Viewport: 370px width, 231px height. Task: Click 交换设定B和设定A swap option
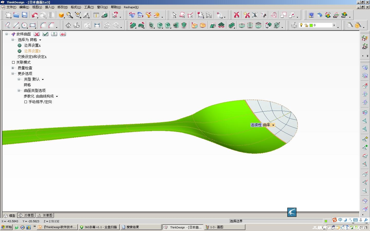[x=32, y=57]
